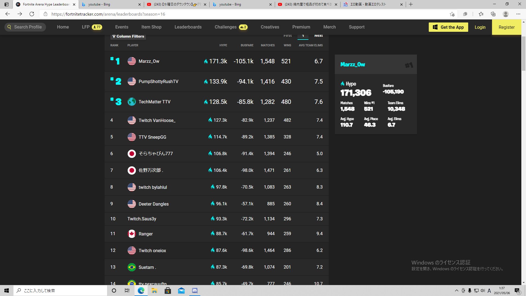Open Leaderboards navigation item
Image resolution: width=526 pixels, height=296 pixels.
coord(188,27)
